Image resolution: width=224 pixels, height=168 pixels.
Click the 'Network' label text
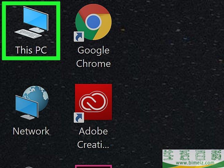pyautogui.click(x=31, y=131)
